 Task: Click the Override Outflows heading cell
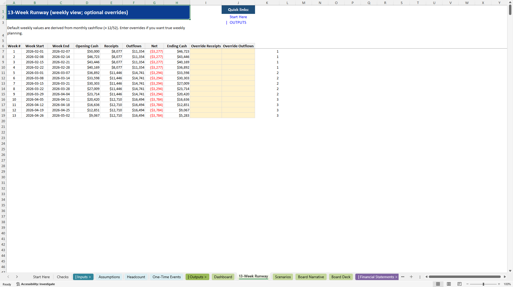238,46
